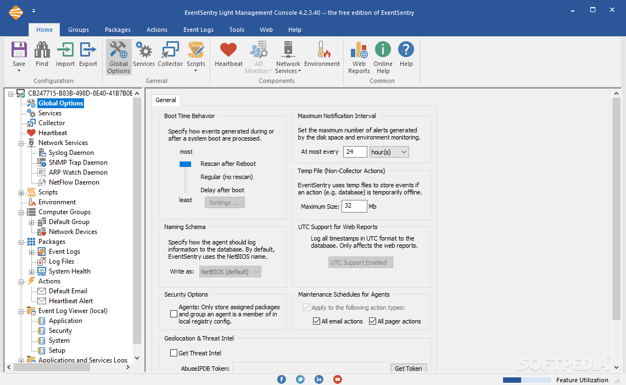Viewport: 626px width, 385px height.
Task: Toggle the agents-only-store-assigned-packages checkbox
Action: tap(174, 314)
